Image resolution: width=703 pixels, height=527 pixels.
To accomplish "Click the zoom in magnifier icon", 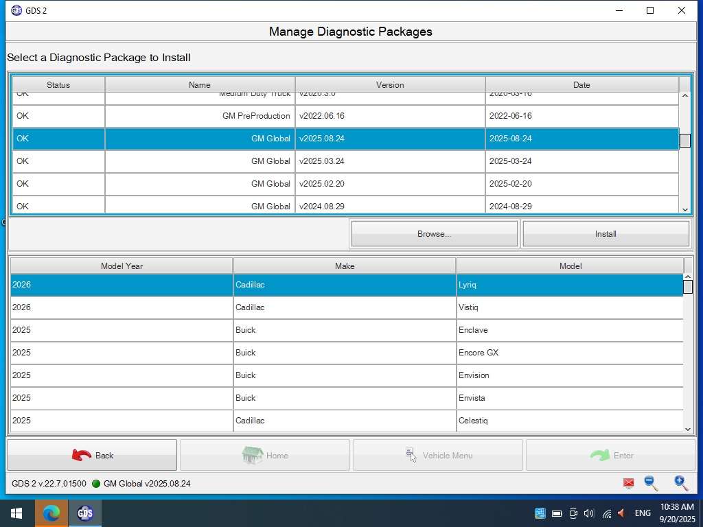I will pyautogui.click(x=680, y=483).
